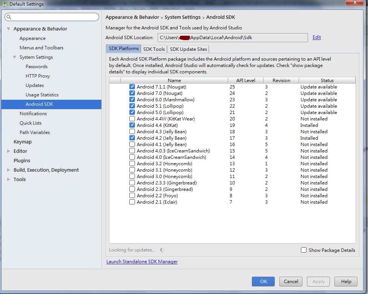Screen dimensions: 368x294
Task: Enable Android 3.2 (Honeycomb) checkbox
Action: pyautogui.click(x=132, y=163)
